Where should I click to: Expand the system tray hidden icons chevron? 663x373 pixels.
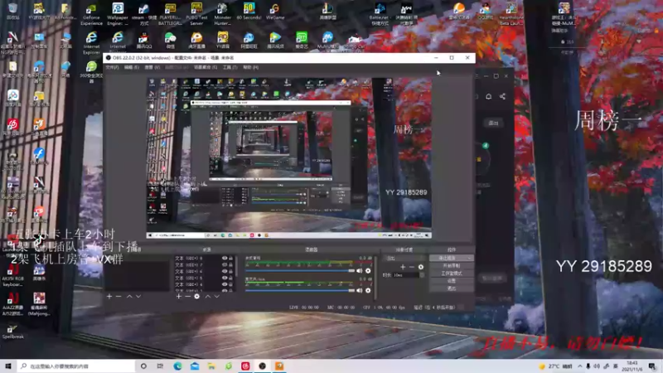[579, 366]
